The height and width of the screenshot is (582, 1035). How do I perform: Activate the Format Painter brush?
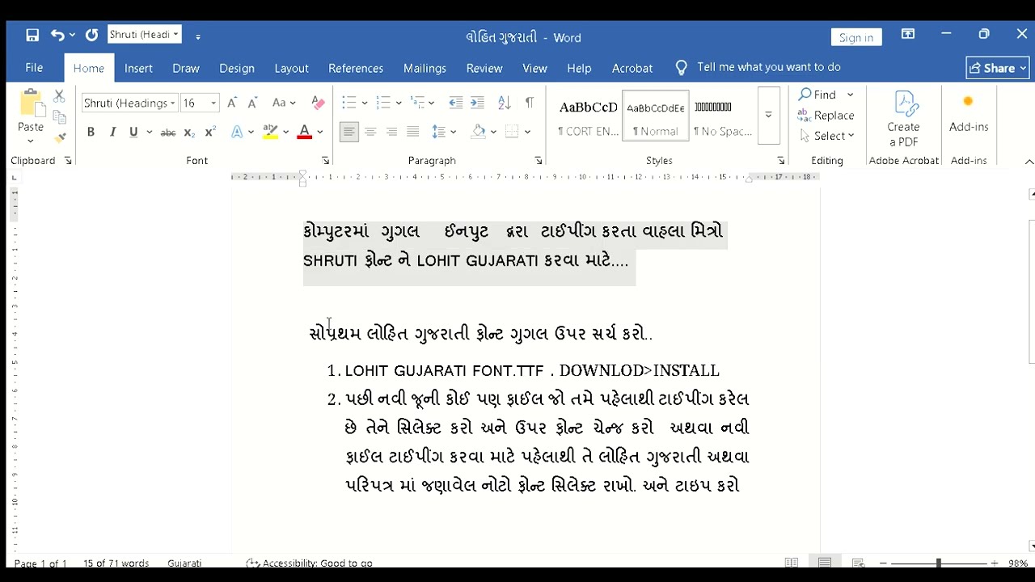pos(59,137)
